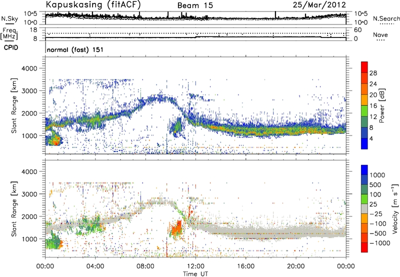Click the Time UT axis title
This screenshot has height=277, width=400.
(x=195, y=274)
